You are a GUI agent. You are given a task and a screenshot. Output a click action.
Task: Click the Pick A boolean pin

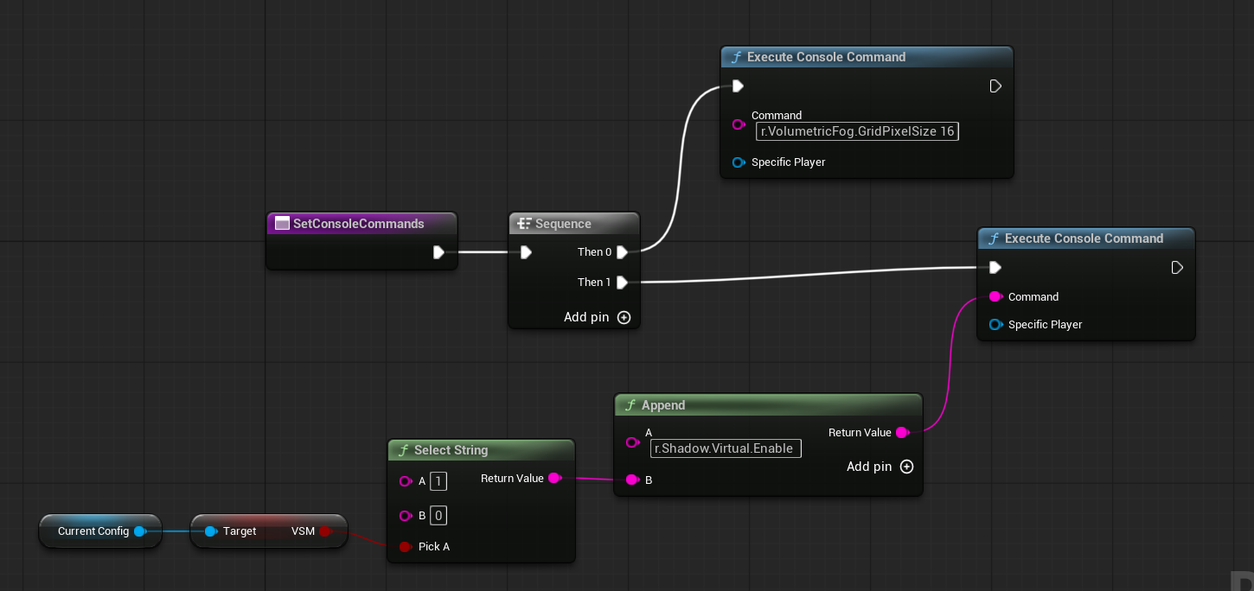pyautogui.click(x=405, y=547)
